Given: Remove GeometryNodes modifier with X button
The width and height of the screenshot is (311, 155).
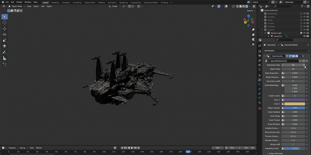Looking at the screenshot, I should tap(303, 56).
